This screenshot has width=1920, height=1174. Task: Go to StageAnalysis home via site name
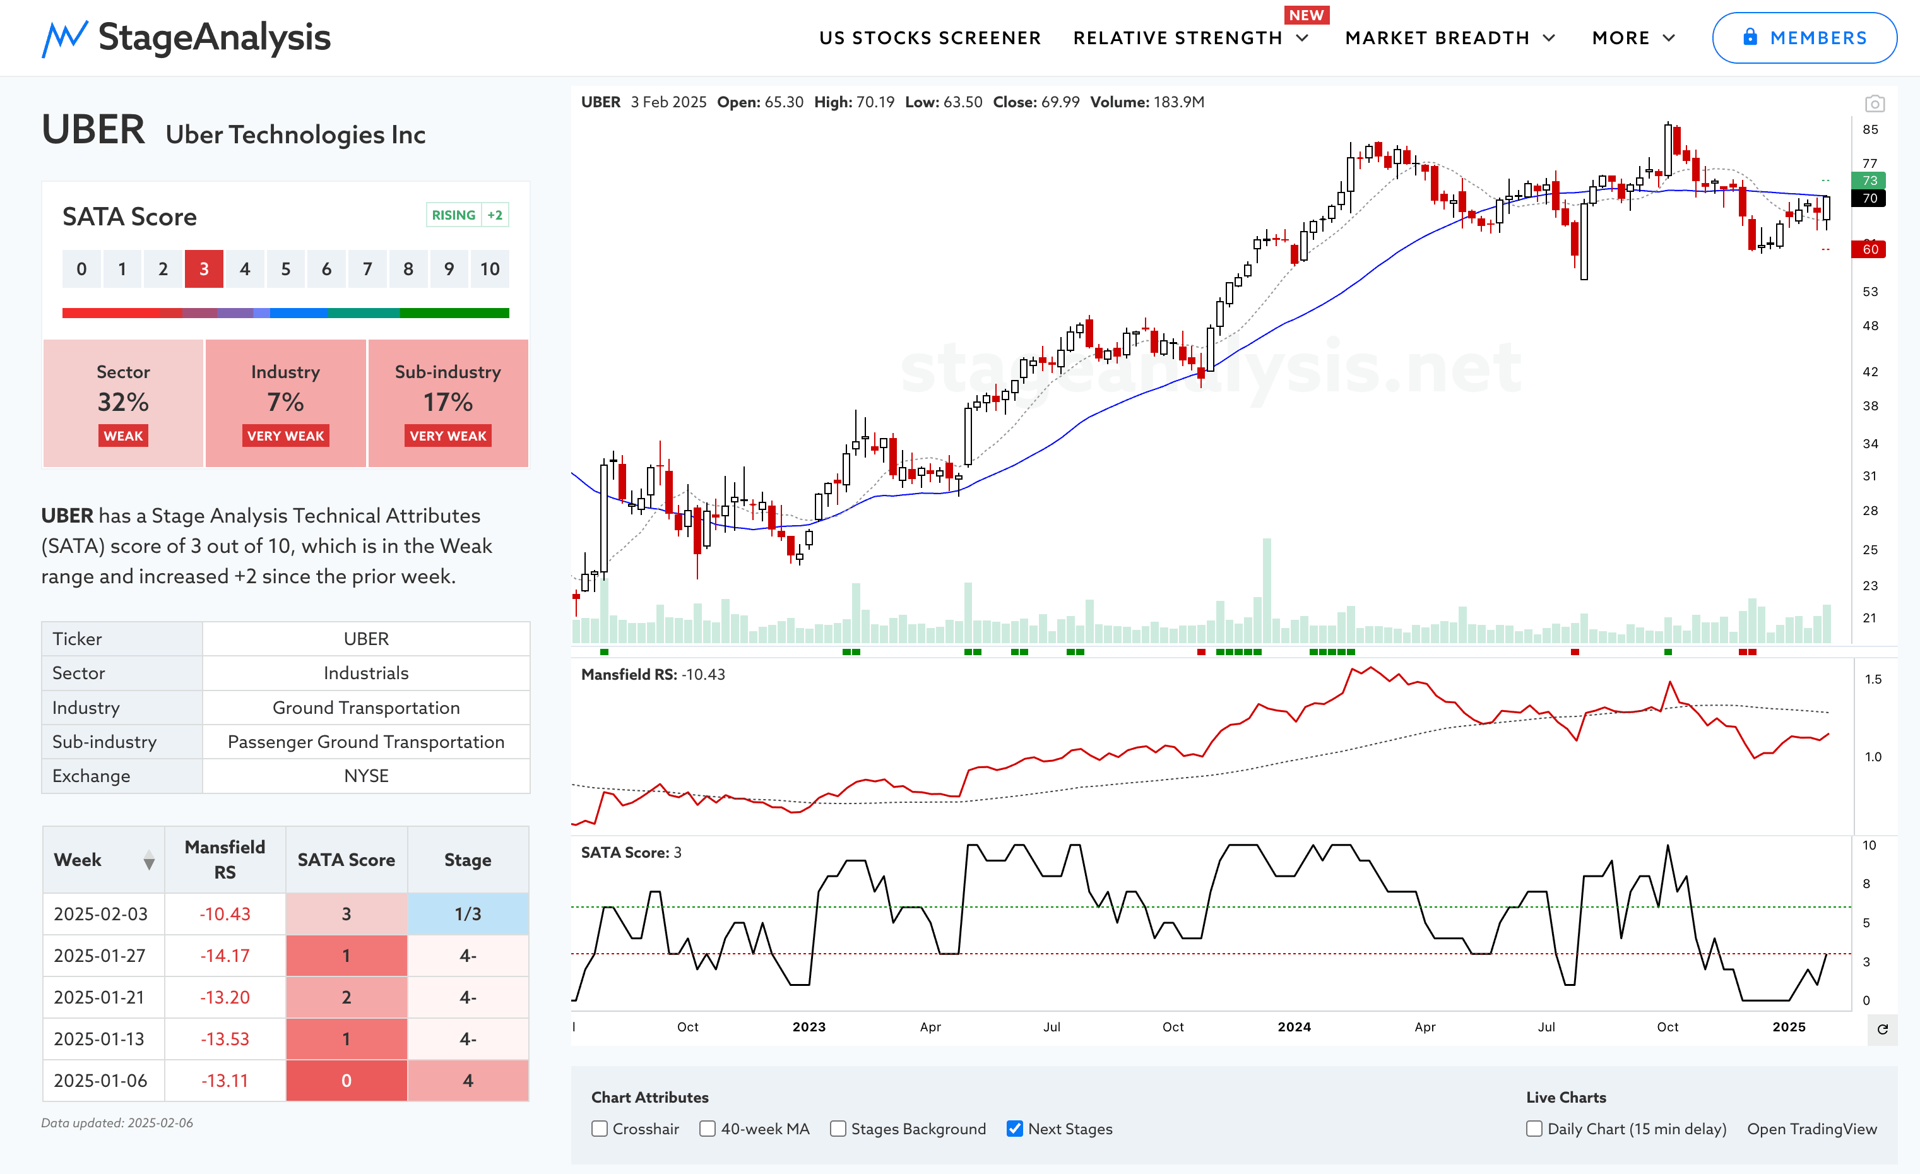point(215,37)
